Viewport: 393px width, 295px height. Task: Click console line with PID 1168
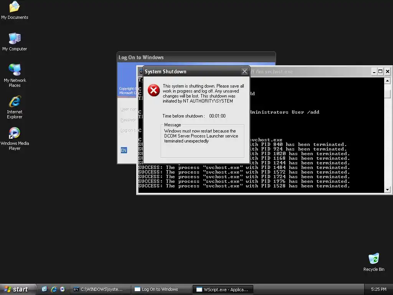point(300,158)
